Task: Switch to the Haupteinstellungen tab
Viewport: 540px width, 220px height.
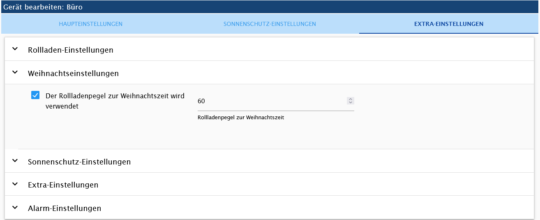Action: tap(91, 24)
